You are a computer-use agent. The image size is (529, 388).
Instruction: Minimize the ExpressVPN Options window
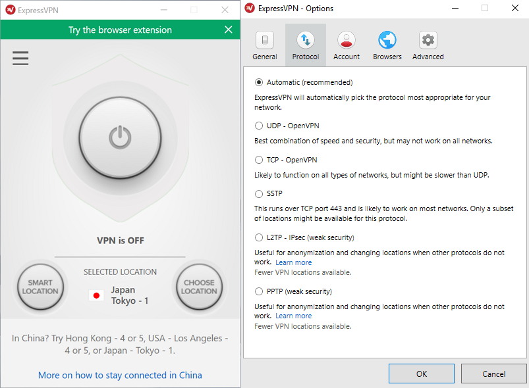(x=455, y=8)
